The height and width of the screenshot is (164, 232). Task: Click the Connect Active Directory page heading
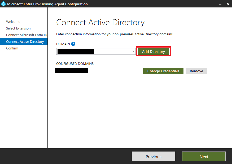(100, 23)
